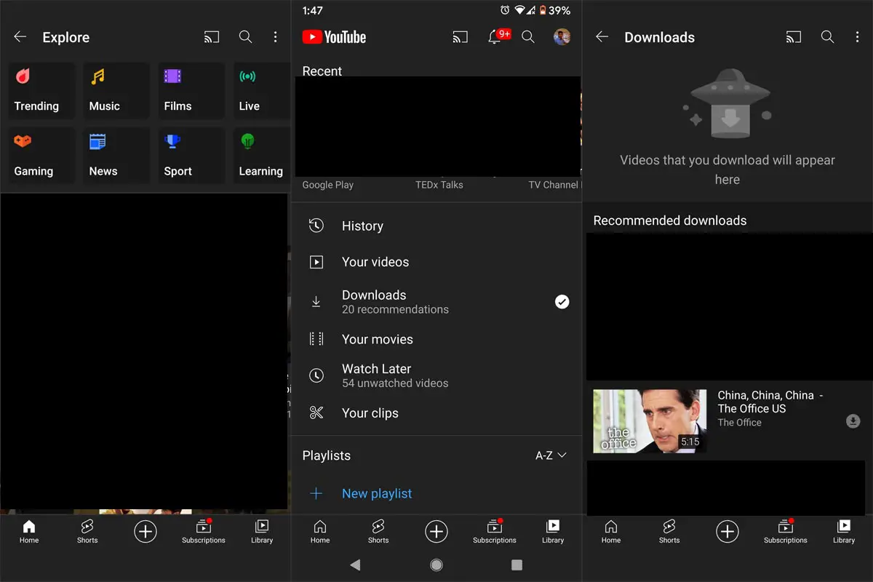This screenshot has height=582, width=873.
Task: Tap the cast icon on Explore screen
Action: (x=212, y=37)
